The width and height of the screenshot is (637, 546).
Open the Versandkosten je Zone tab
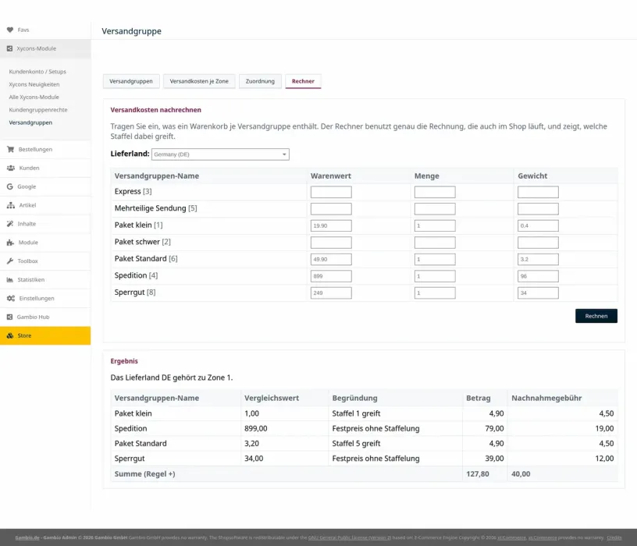click(x=199, y=81)
